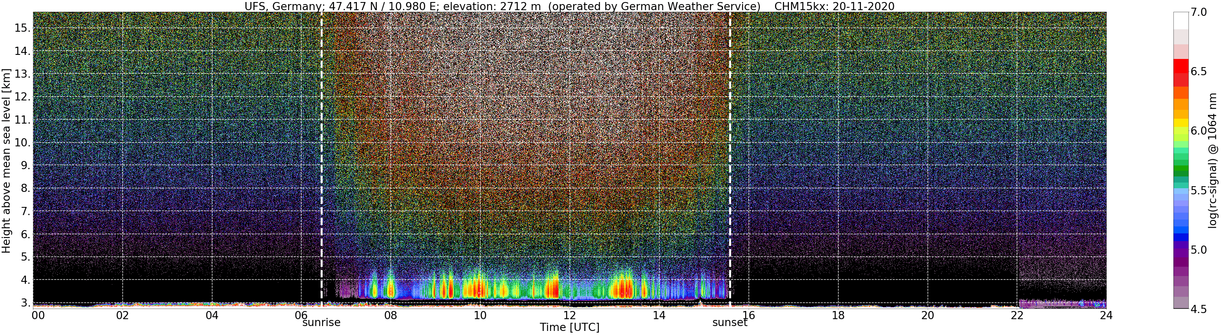
Task: Click the "5.0" colorbar tick label
Action: 1198,250
